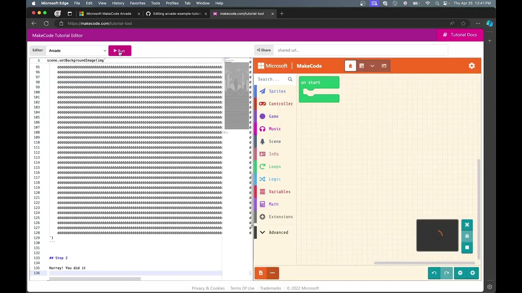Open the Music block category
This screenshot has width=522, height=293.
tap(275, 129)
